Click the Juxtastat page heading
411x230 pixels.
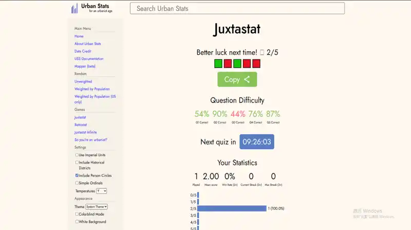[x=237, y=29]
